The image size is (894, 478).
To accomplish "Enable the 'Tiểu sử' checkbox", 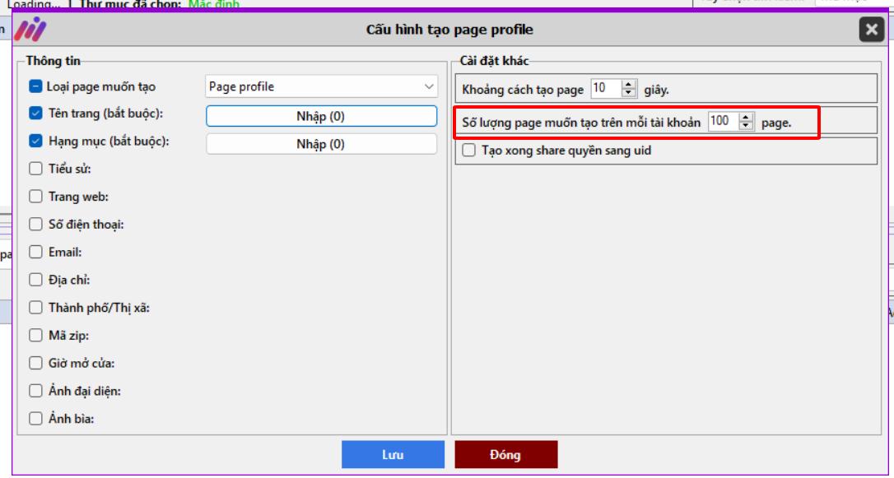I will [35, 169].
